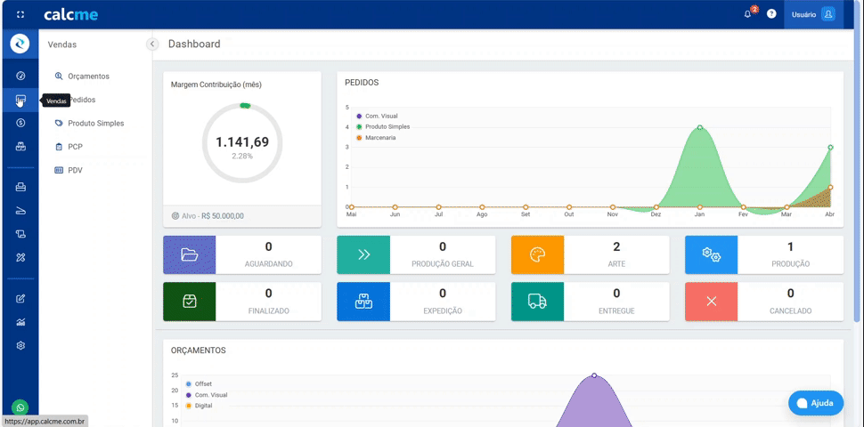
Task: Open the settings gear in sidebar
Action: [x=20, y=345]
